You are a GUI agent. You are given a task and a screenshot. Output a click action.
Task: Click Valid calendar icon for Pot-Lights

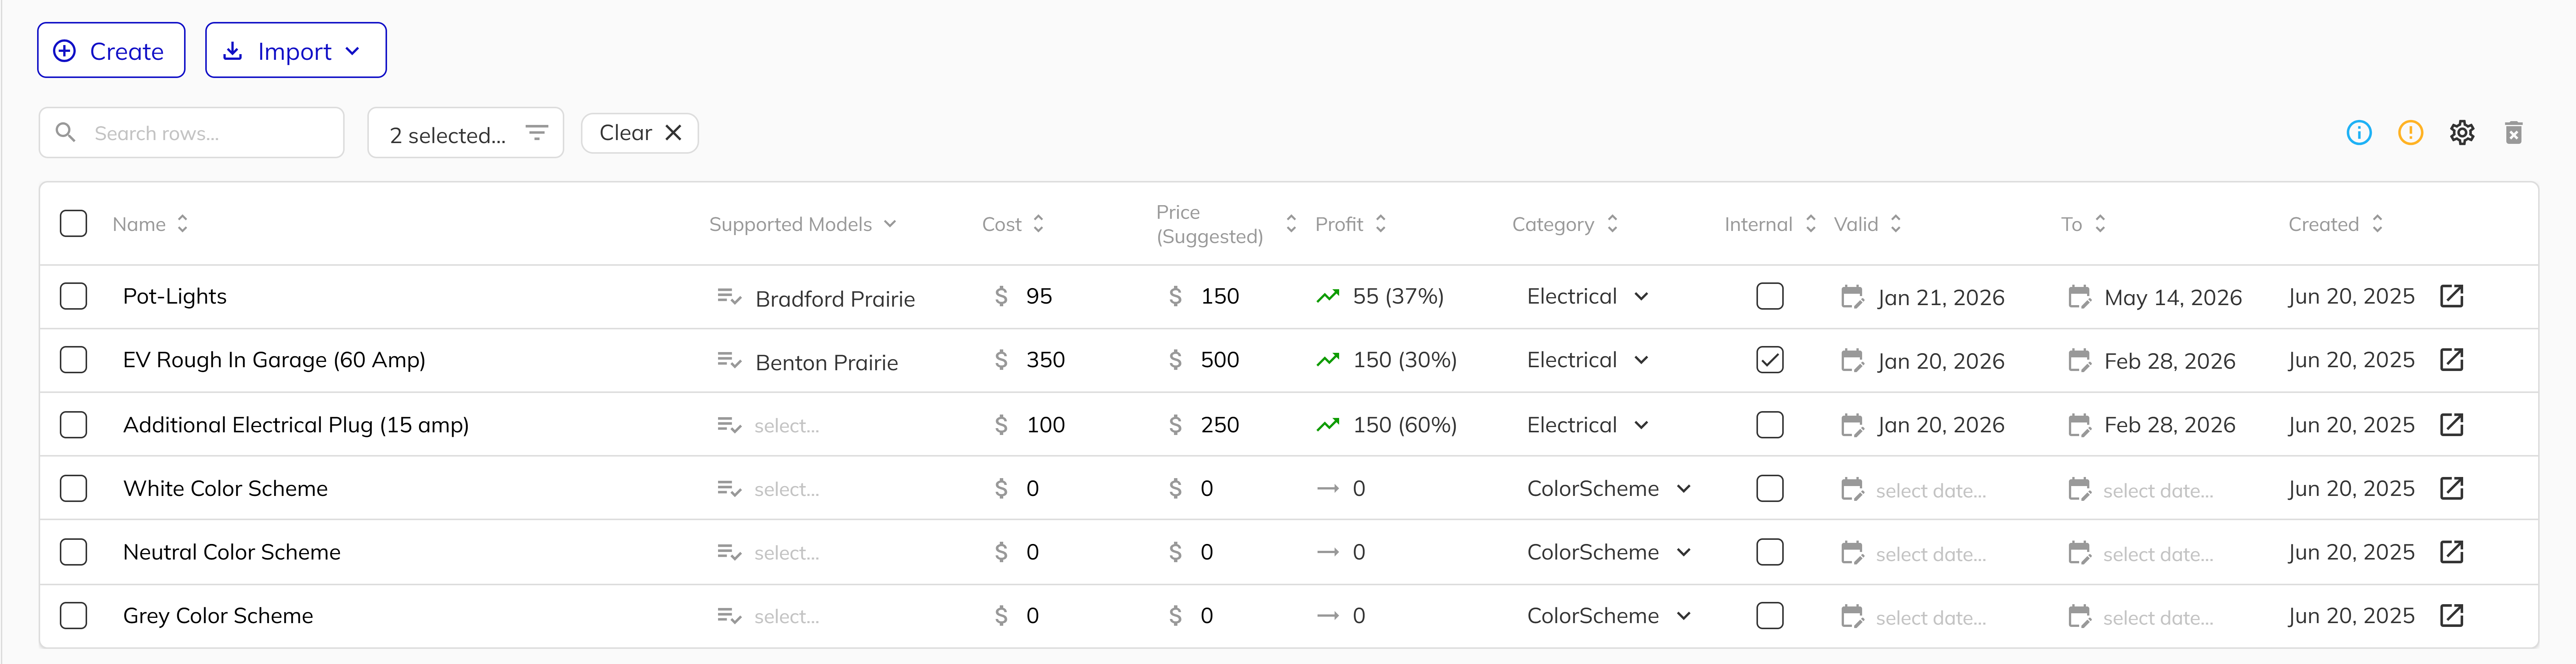coord(1852,297)
